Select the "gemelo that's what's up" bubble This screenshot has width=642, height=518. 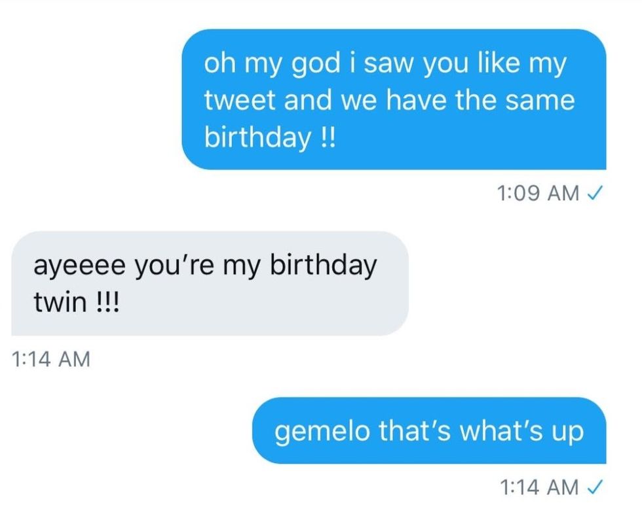[x=429, y=430]
